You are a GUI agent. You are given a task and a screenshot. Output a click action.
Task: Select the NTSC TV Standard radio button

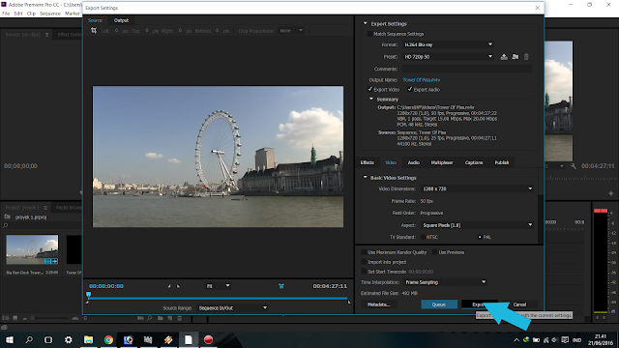(423, 237)
